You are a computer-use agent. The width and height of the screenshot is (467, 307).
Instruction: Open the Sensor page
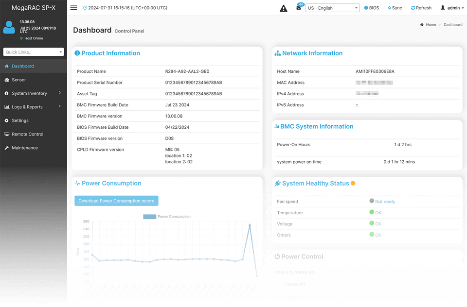pyautogui.click(x=19, y=80)
